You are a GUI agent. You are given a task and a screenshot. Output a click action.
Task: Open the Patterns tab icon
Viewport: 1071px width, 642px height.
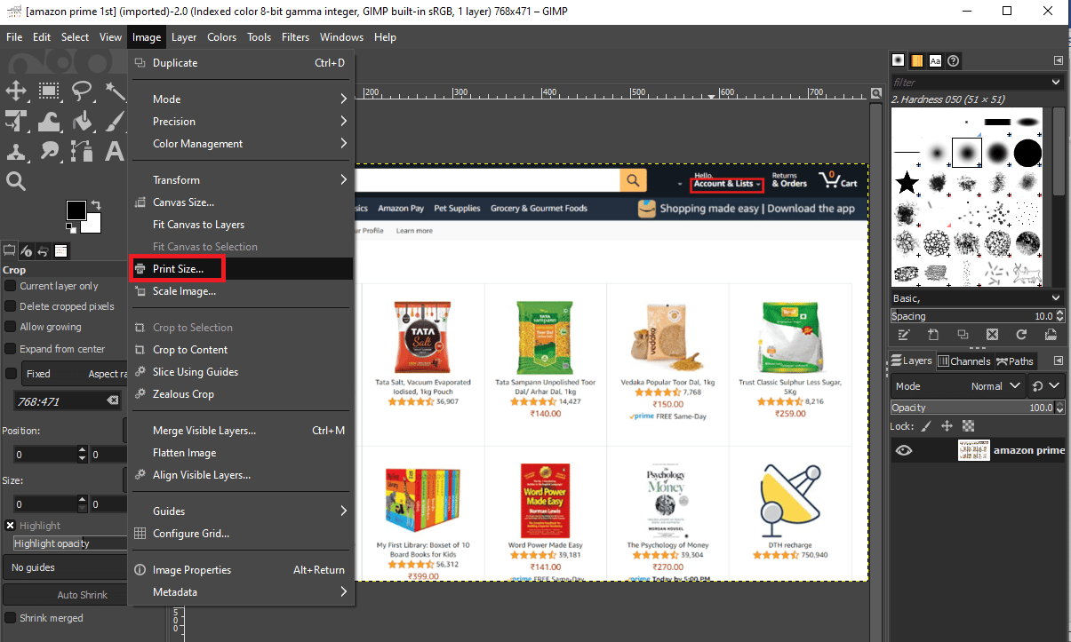[x=916, y=60]
